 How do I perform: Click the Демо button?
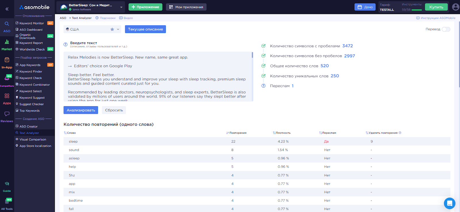tap(365, 7)
